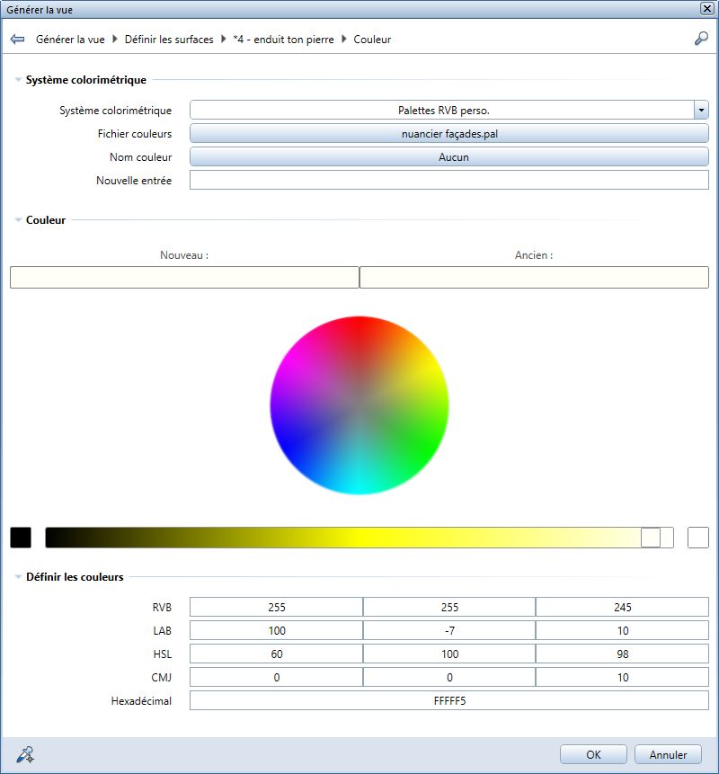Click the Fichier couleurs label

pyautogui.click(x=135, y=134)
